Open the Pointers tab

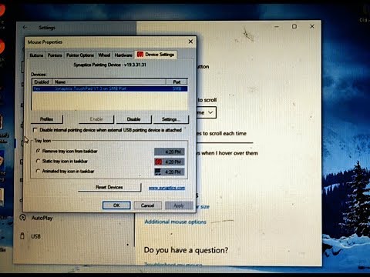click(55, 55)
